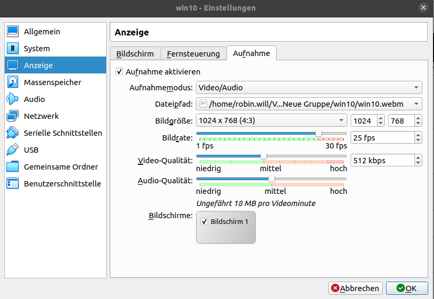Click the Video-Qualität slider handle
Viewport: 434px width, 299px height.
(263, 156)
